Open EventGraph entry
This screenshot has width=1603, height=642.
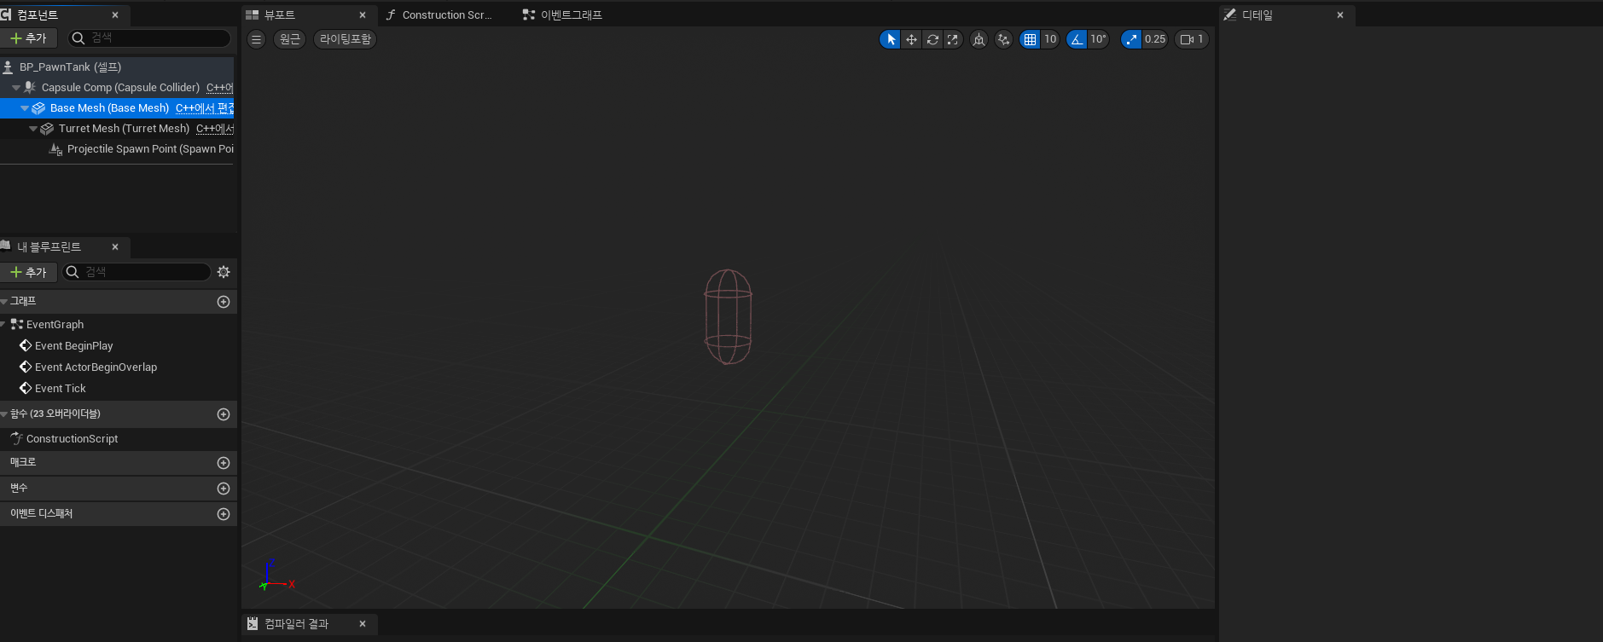55,325
